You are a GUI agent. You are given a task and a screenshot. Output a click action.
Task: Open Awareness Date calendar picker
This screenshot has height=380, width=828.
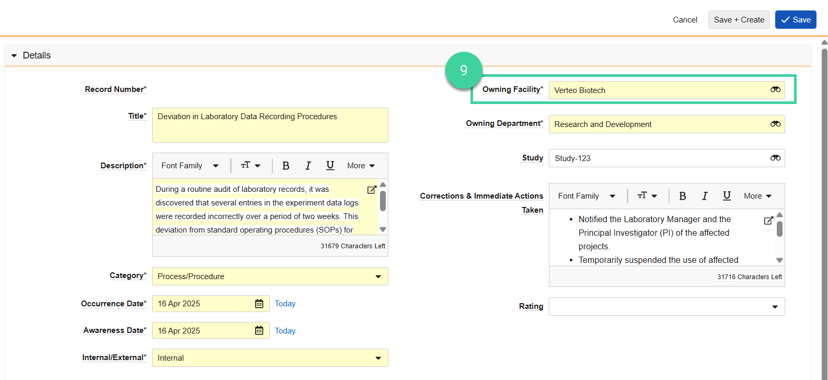coord(259,330)
